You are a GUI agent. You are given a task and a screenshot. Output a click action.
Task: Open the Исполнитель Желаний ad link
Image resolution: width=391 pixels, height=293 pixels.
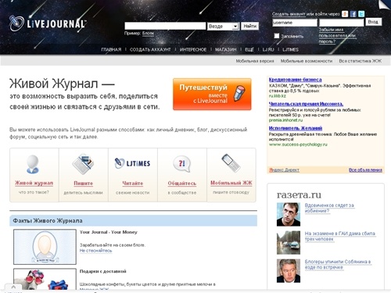point(296,128)
